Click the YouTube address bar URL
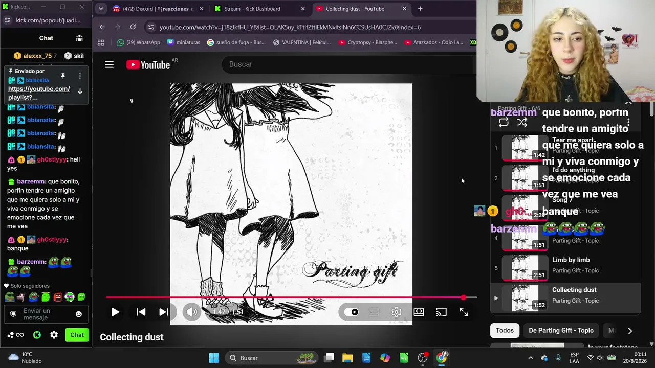The height and width of the screenshot is (368, 655). pyautogui.click(x=290, y=27)
